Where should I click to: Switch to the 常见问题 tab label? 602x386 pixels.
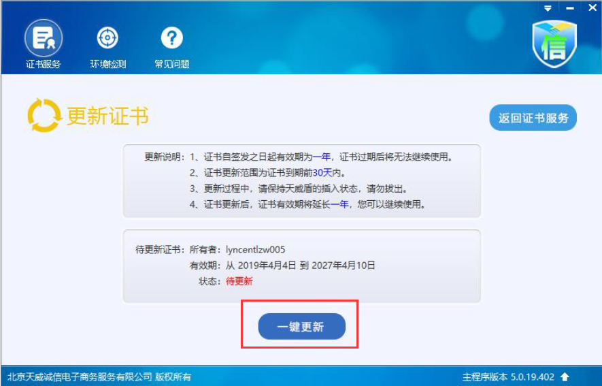[x=172, y=64]
